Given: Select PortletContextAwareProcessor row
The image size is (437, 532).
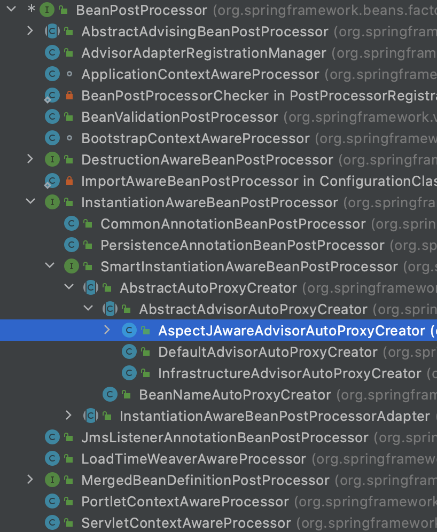Looking at the screenshot, I should coord(219,502).
